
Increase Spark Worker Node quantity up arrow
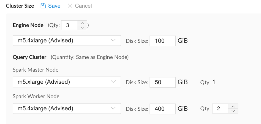coord(233,106)
